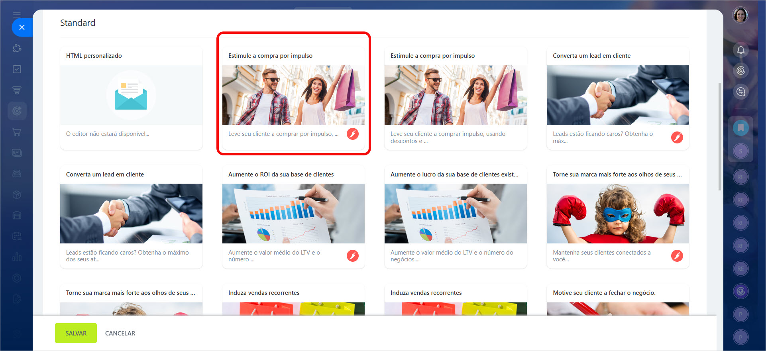This screenshot has height=351, width=766.
Task: Click 'O editor não estará disponível...' text
Action: (108, 134)
